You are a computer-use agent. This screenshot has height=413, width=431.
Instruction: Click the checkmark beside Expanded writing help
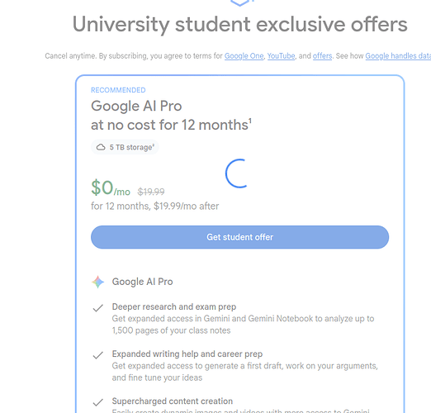[x=98, y=355]
